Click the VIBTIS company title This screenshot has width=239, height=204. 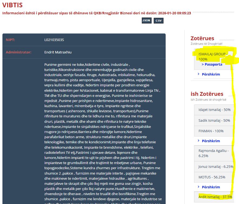coord(12,5)
